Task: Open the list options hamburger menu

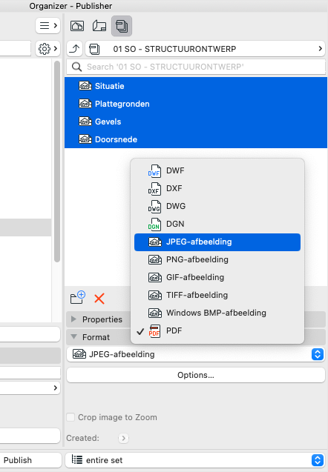Action: (48, 26)
